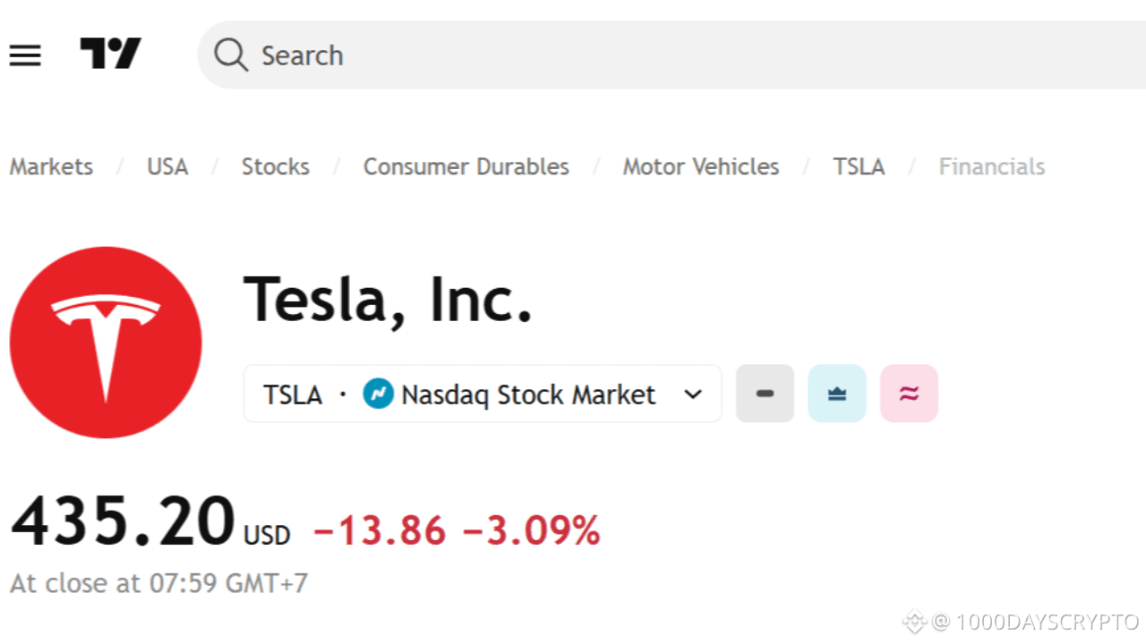Select TSLA in the breadcrumb trail
The height and width of the screenshot is (644, 1146).
pos(859,166)
